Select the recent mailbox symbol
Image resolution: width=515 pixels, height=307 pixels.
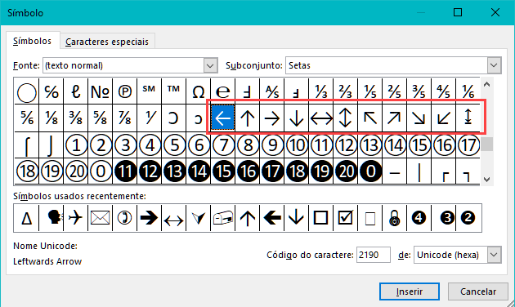223,218
